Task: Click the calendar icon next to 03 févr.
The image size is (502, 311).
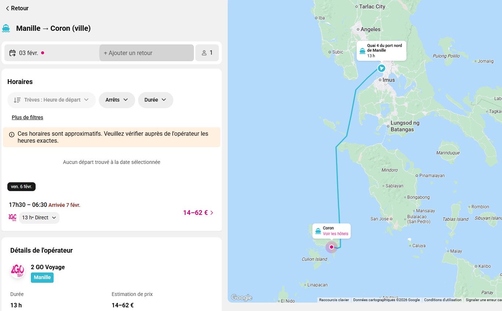Action: tap(12, 53)
